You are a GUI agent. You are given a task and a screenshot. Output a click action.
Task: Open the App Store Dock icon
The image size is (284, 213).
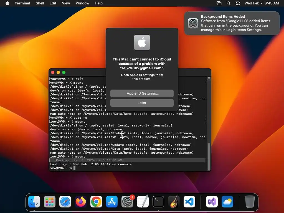[x=112, y=202]
